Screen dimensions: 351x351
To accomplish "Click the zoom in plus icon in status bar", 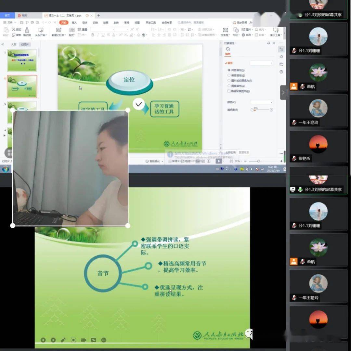I will click(281, 161).
